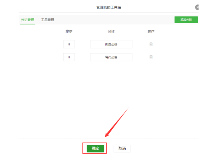Switch to the 工具管理 tab
The image size is (199, 160).
pyautogui.click(x=48, y=20)
